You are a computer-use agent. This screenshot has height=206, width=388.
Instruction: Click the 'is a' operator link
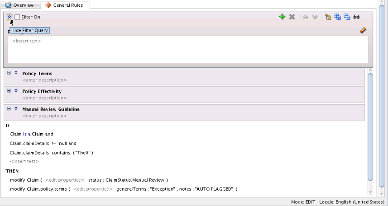tap(27, 134)
